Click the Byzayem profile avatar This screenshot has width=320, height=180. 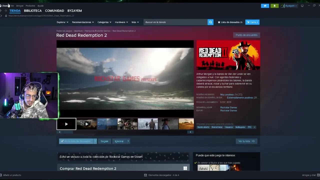tap(282, 6)
